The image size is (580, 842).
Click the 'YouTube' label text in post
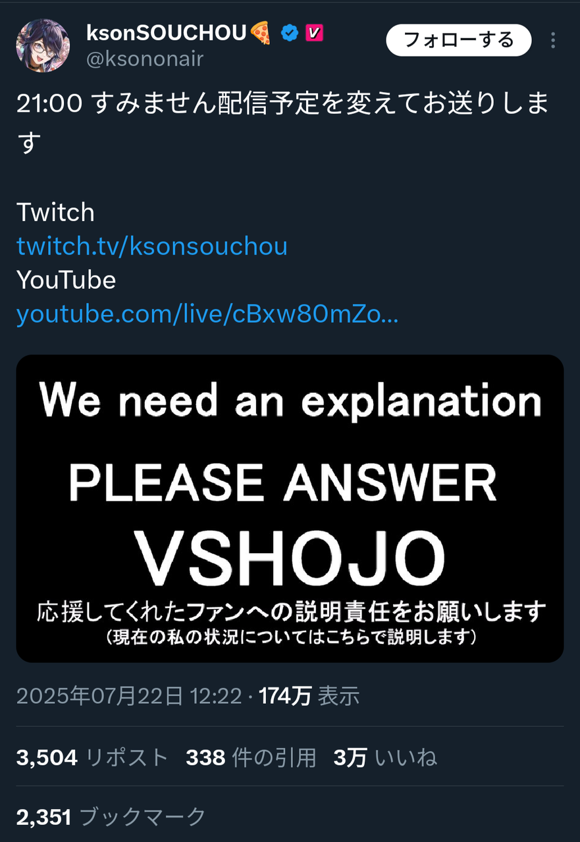click(66, 280)
